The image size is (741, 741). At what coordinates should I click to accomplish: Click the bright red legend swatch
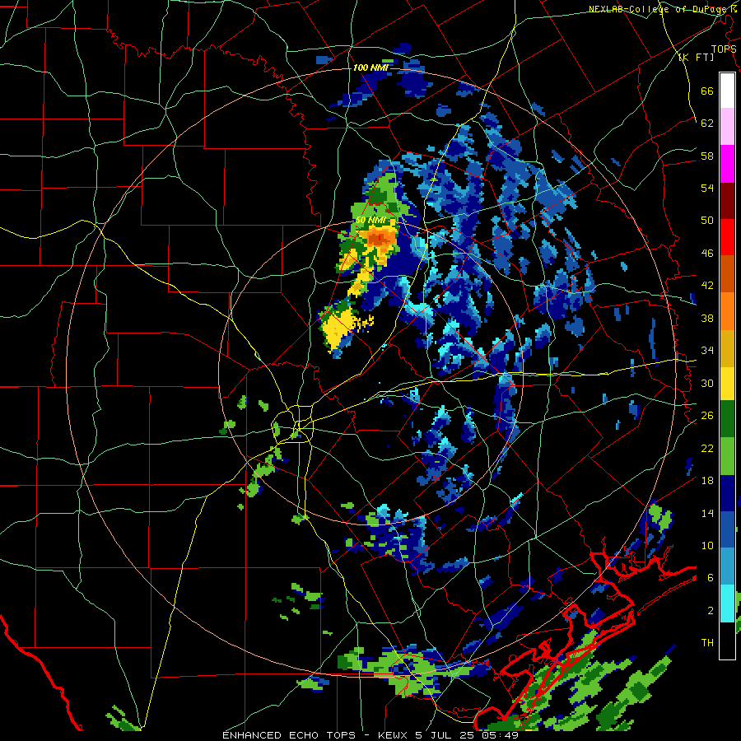727,237
